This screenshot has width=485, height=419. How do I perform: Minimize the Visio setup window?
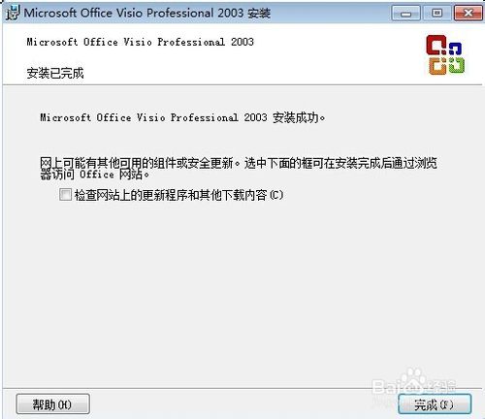click(x=405, y=14)
